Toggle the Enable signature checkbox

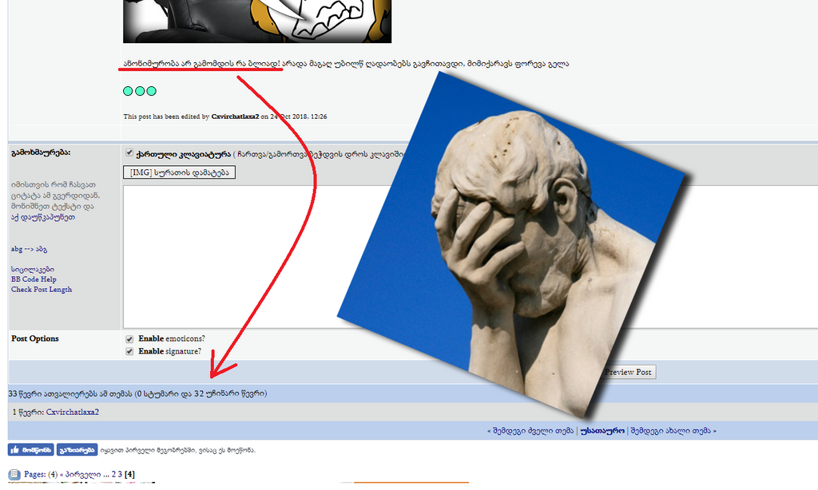click(x=129, y=352)
